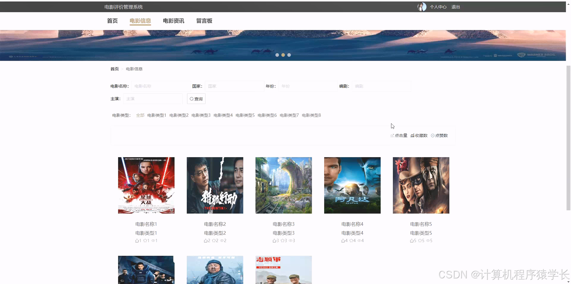Filter by 全部 movie type
Image resolution: width=571 pixels, height=284 pixels.
(x=140, y=115)
